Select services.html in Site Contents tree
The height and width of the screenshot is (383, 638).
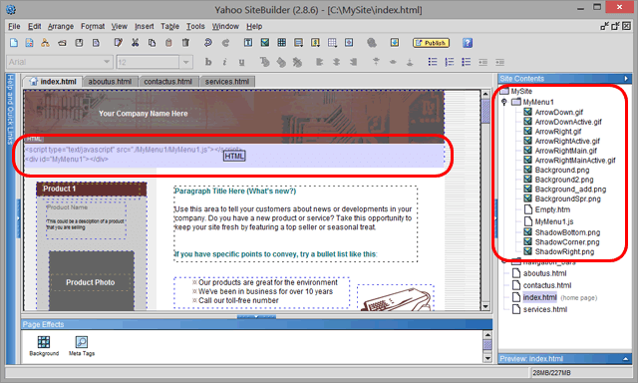coord(545,309)
